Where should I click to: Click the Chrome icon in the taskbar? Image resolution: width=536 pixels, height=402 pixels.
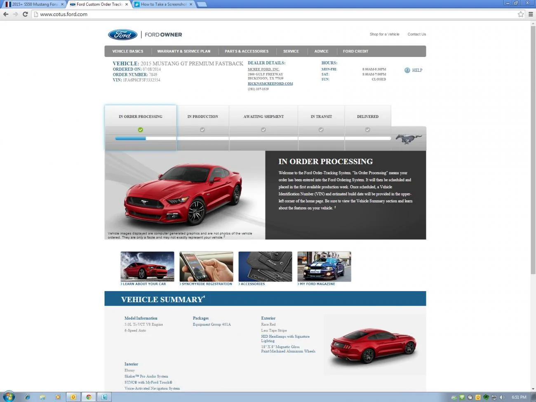pos(88,397)
